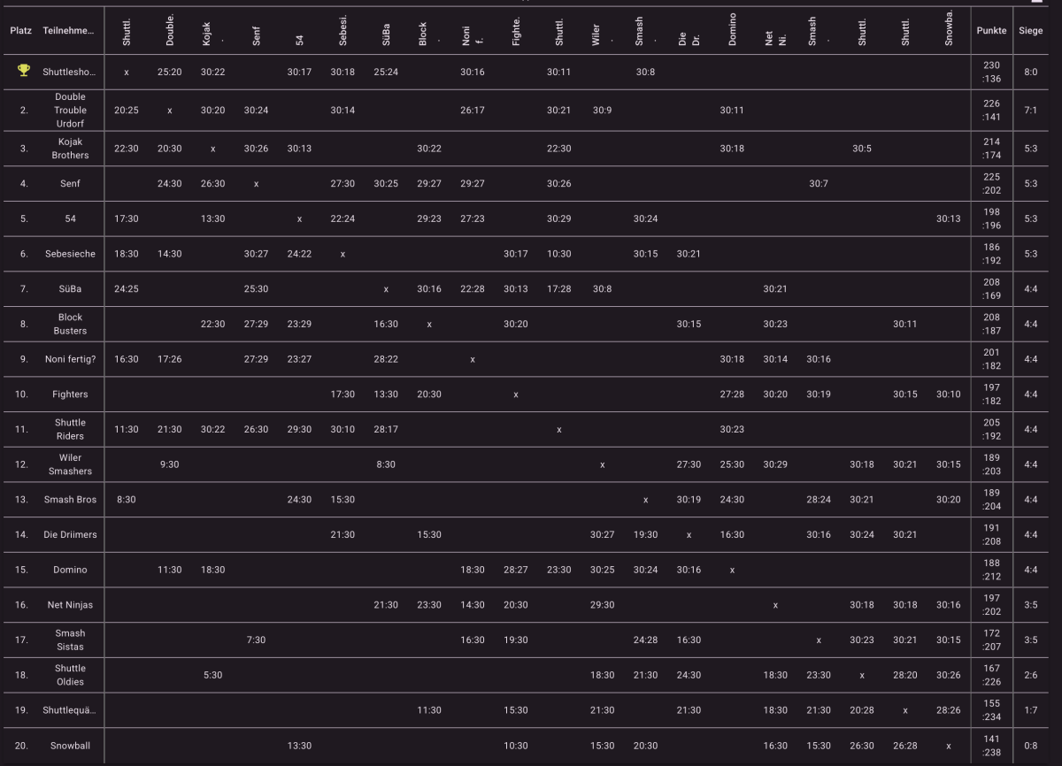Open the Net Ninjas participant entry

point(70,605)
